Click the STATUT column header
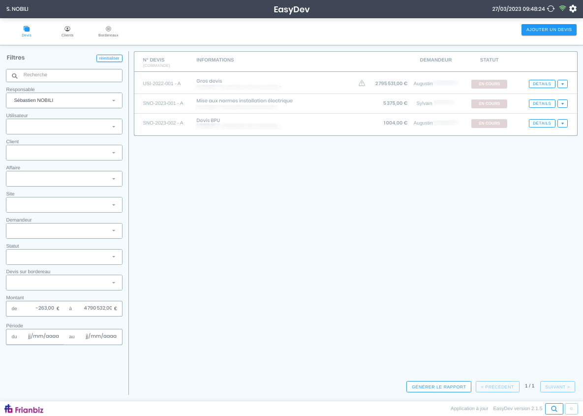Screen dimensions: 583x416 [x=489, y=60]
